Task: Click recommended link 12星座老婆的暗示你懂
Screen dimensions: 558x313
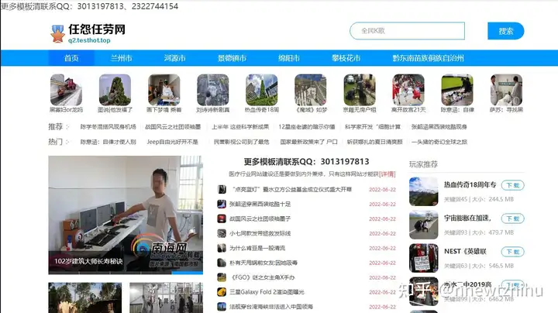Action: [x=307, y=126]
